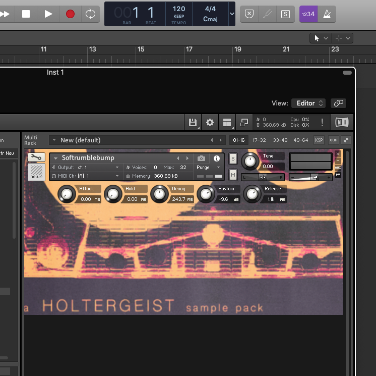Go to previous multi with left arrow
This screenshot has height=376, width=376.
tap(212, 140)
